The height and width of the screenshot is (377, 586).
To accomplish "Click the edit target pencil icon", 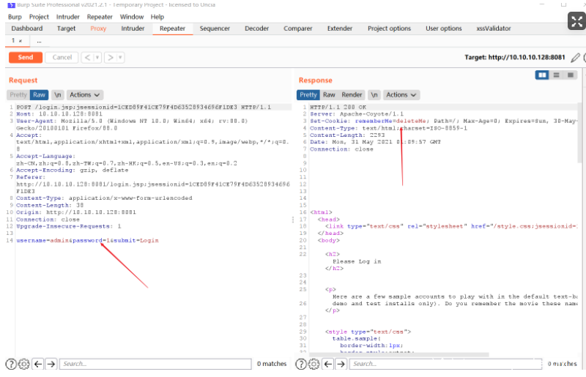I will coord(575,57).
